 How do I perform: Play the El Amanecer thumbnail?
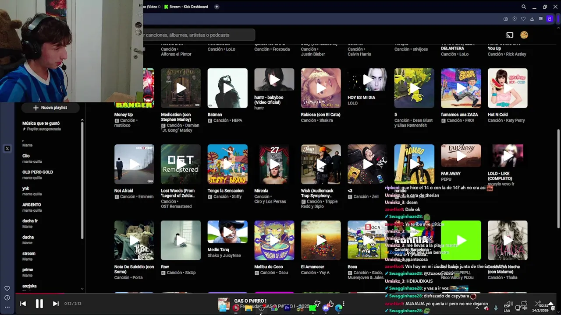[321, 240]
